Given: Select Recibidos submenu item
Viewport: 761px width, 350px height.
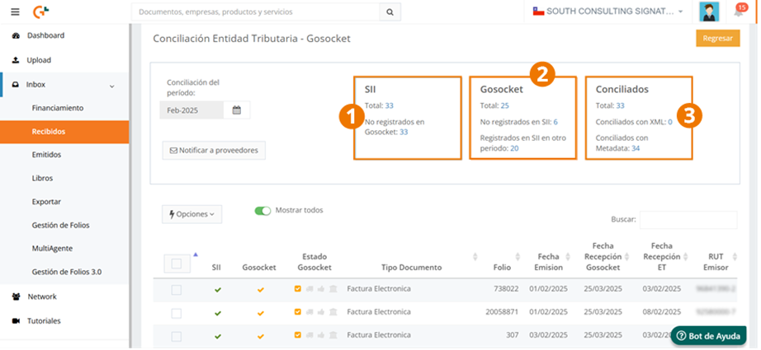Looking at the screenshot, I should click(x=64, y=132).
